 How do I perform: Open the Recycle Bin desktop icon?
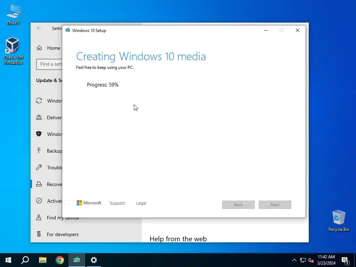tap(339, 220)
